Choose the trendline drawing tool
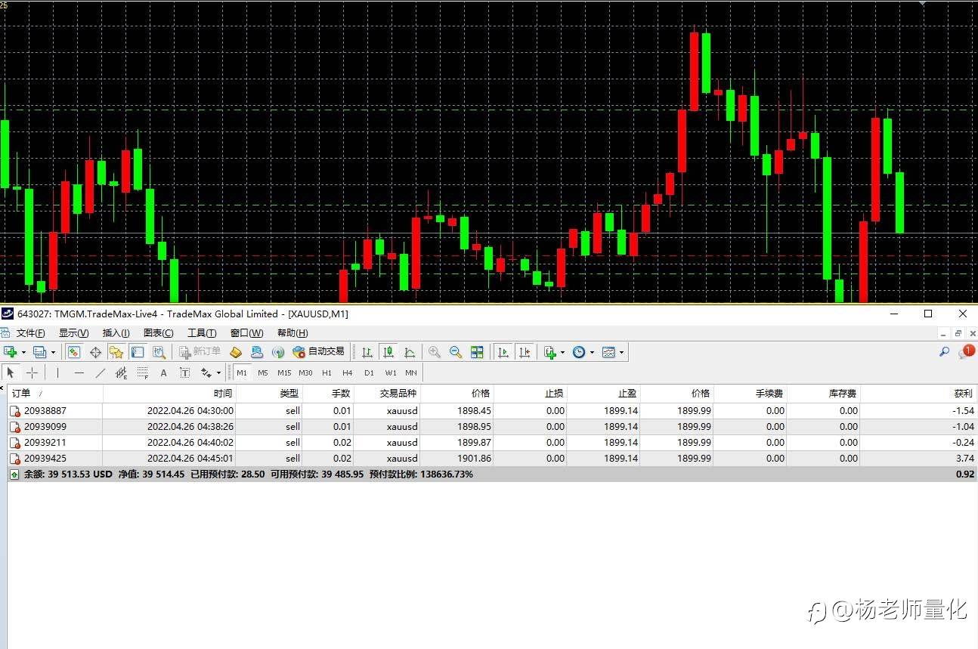The image size is (978, 649). point(100,372)
